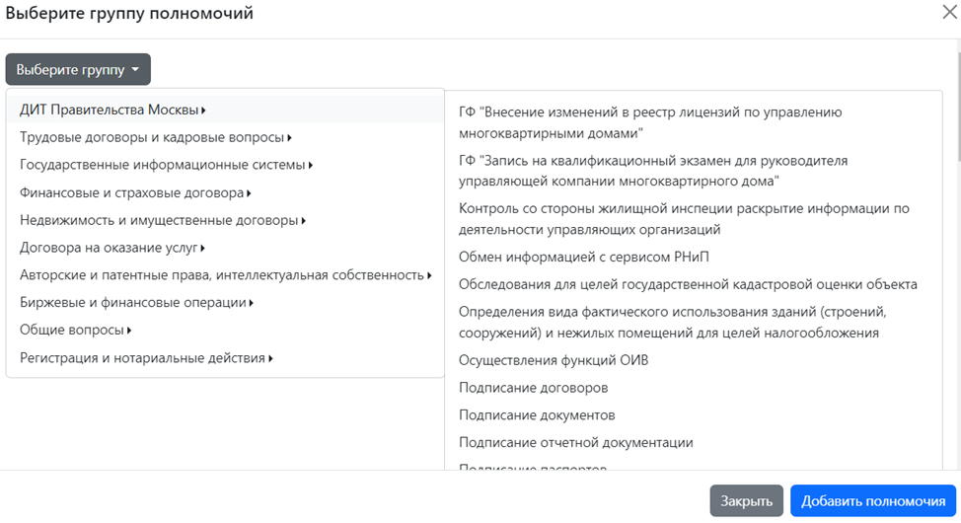Pick "Подписание документов" from the list
The width and height of the screenshot is (961, 523).
tap(537, 415)
